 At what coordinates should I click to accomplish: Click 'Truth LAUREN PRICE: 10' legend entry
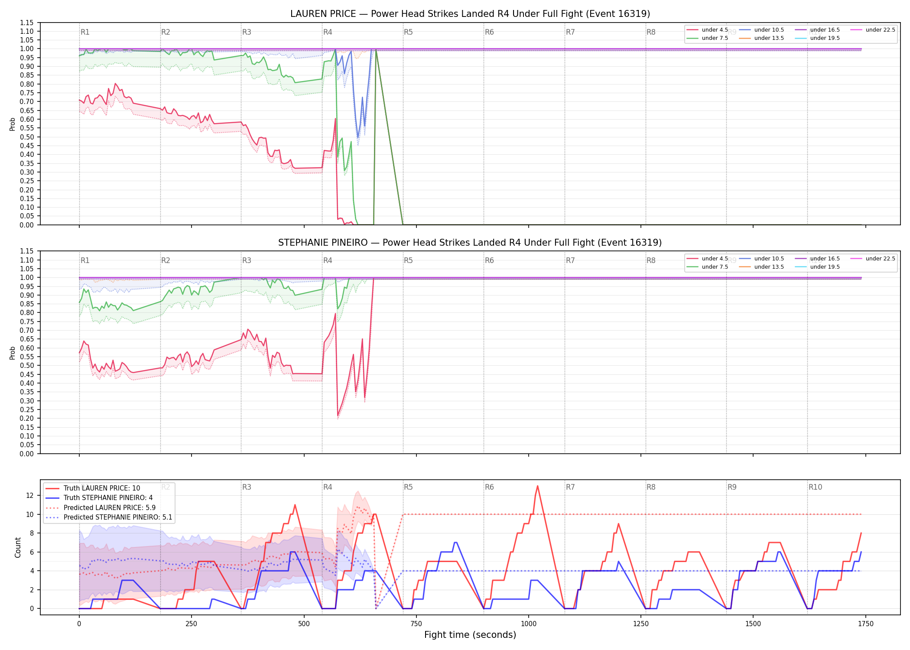[93, 488]
